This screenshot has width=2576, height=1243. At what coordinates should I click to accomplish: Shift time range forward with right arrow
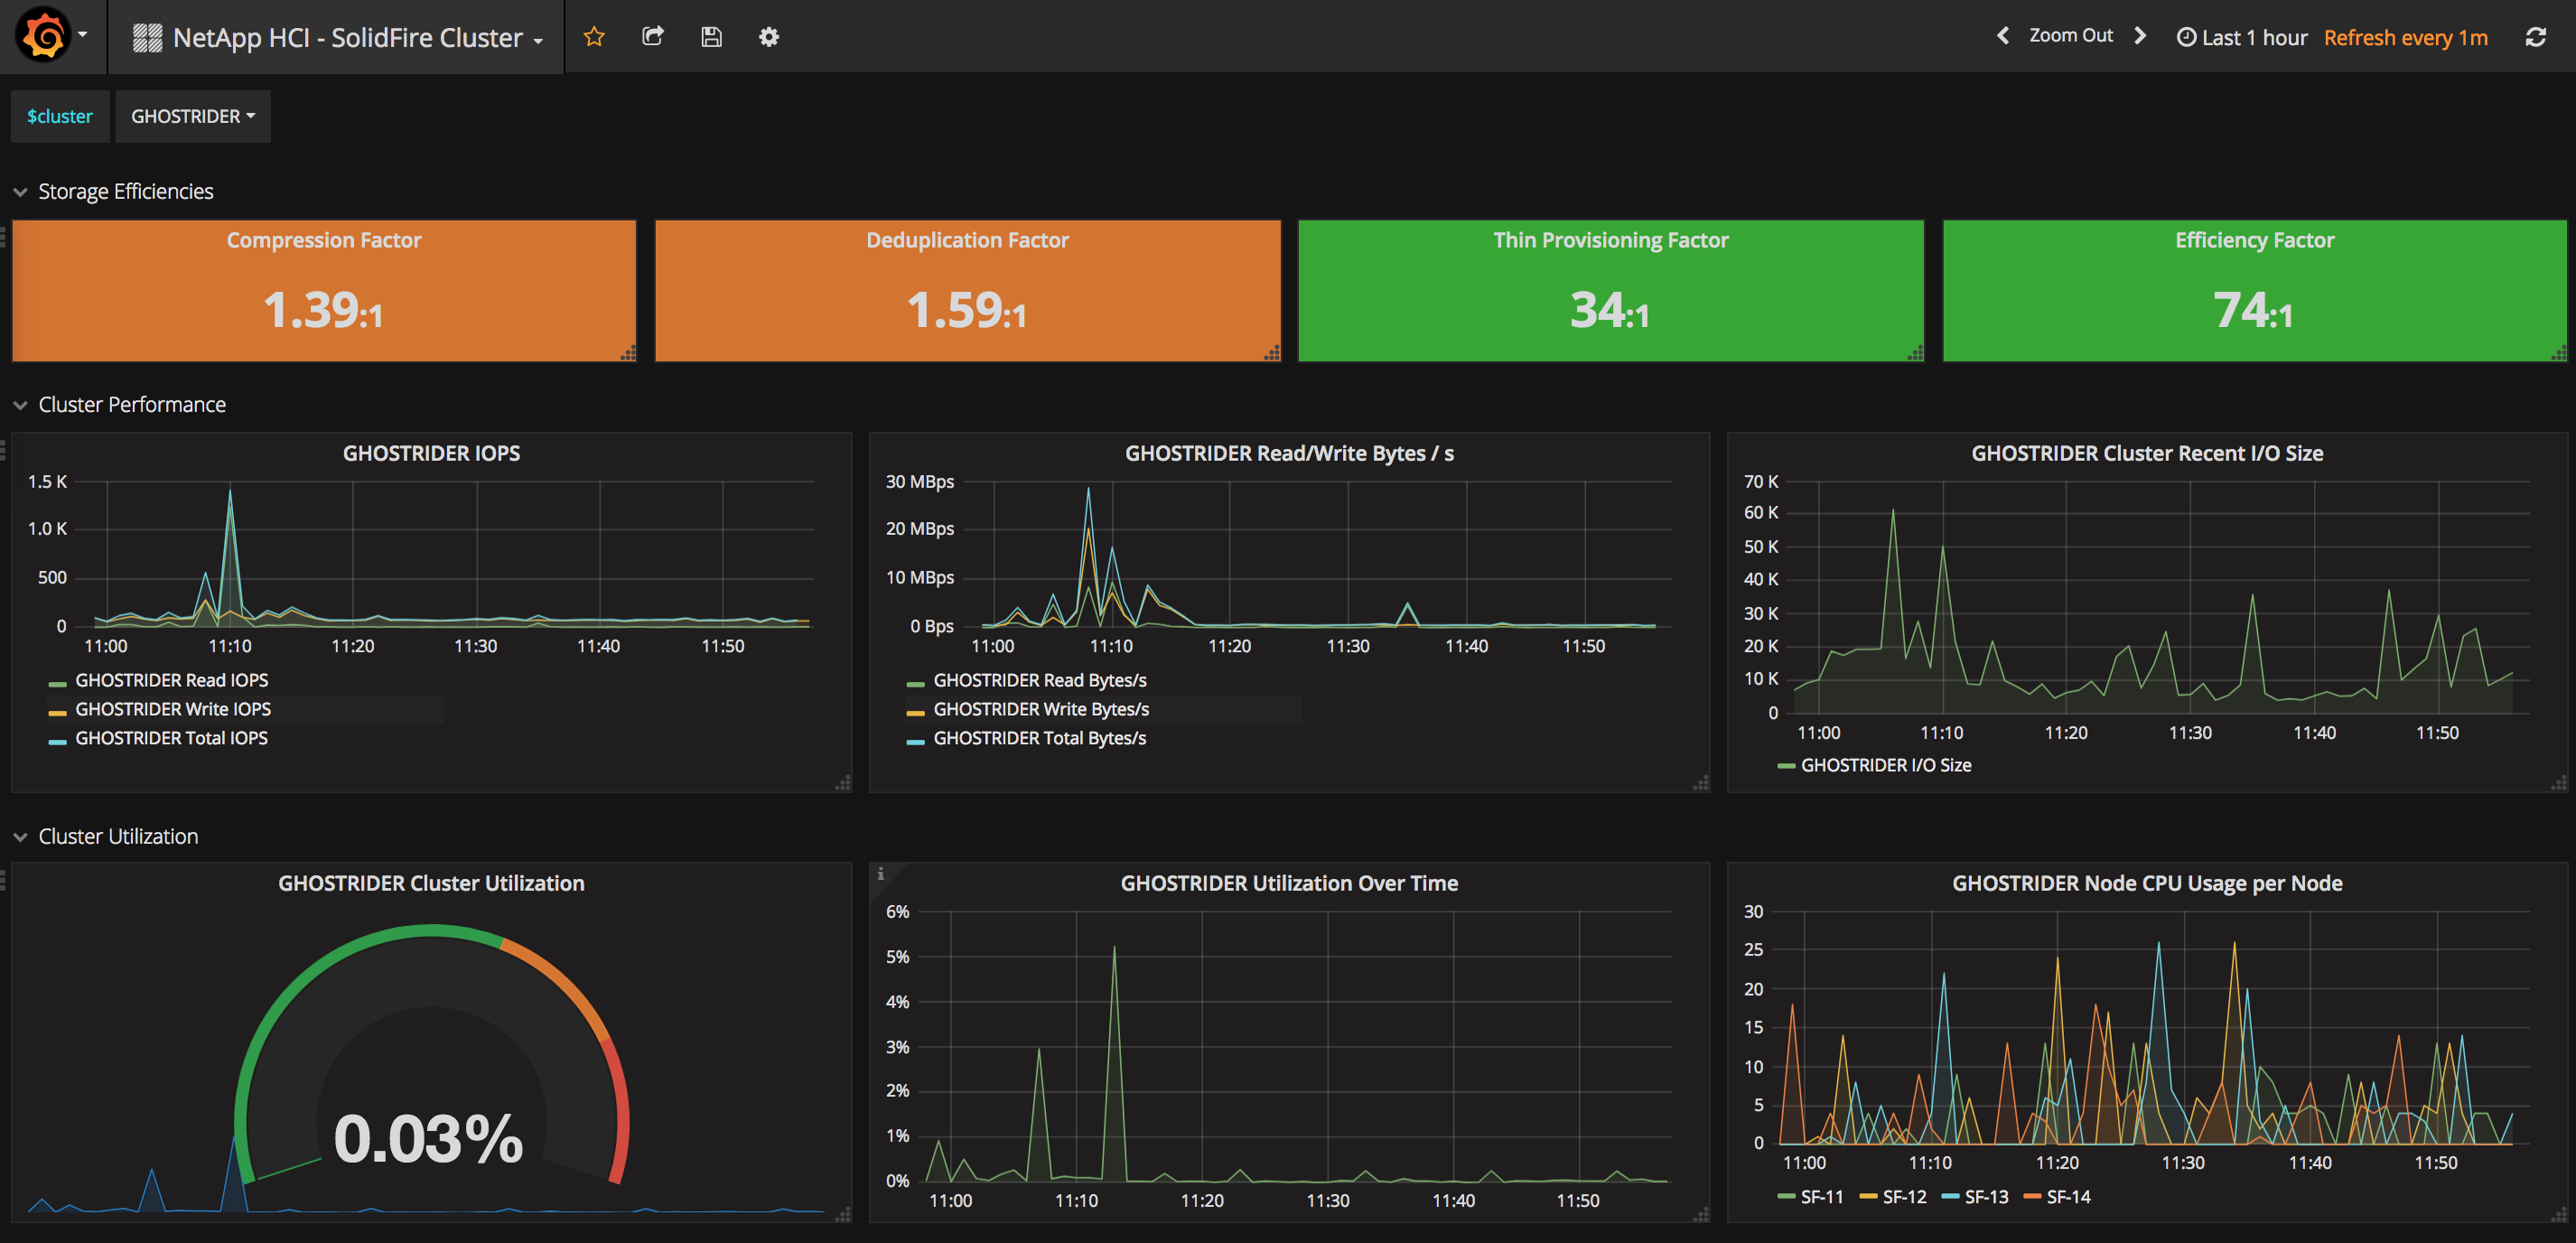[2140, 36]
